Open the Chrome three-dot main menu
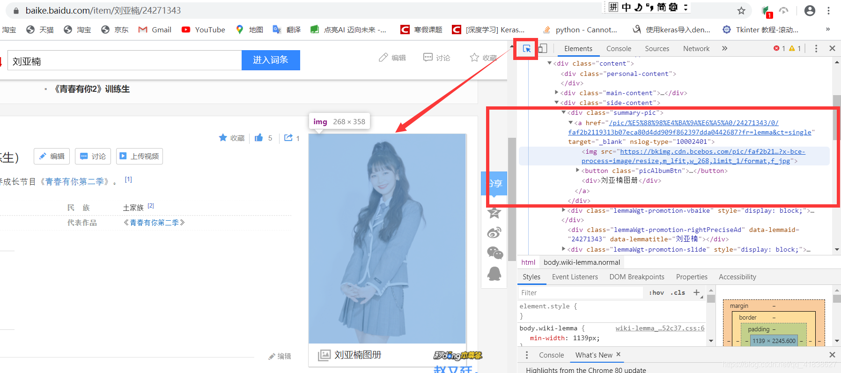This screenshot has width=841, height=373. (828, 10)
